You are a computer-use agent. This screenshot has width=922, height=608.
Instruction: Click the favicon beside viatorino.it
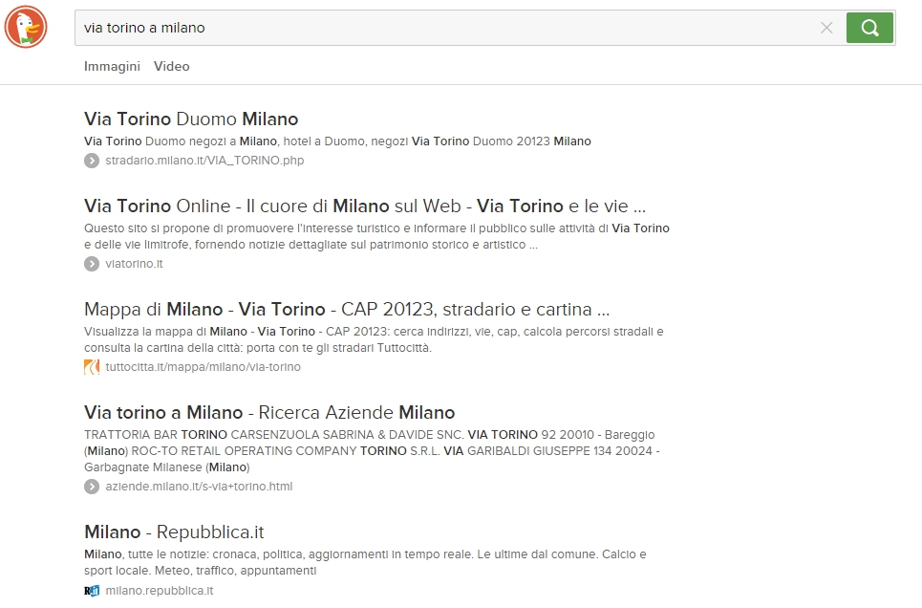(x=92, y=264)
